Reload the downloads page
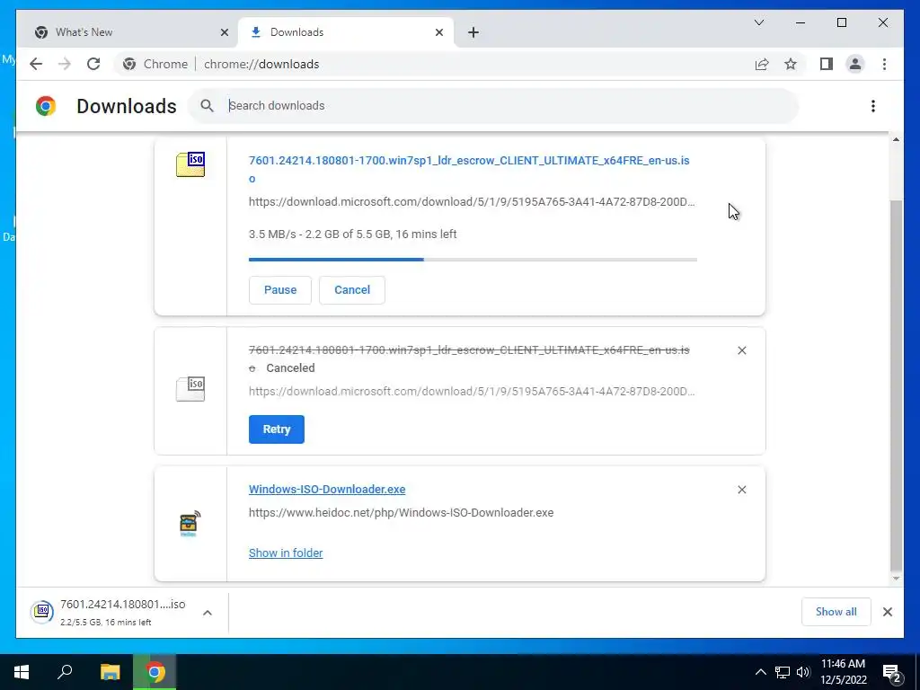The width and height of the screenshot is (920, 690). pos(93,64)
